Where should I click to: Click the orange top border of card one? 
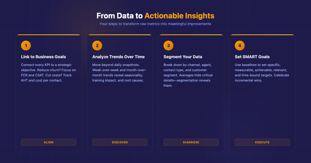48,35
